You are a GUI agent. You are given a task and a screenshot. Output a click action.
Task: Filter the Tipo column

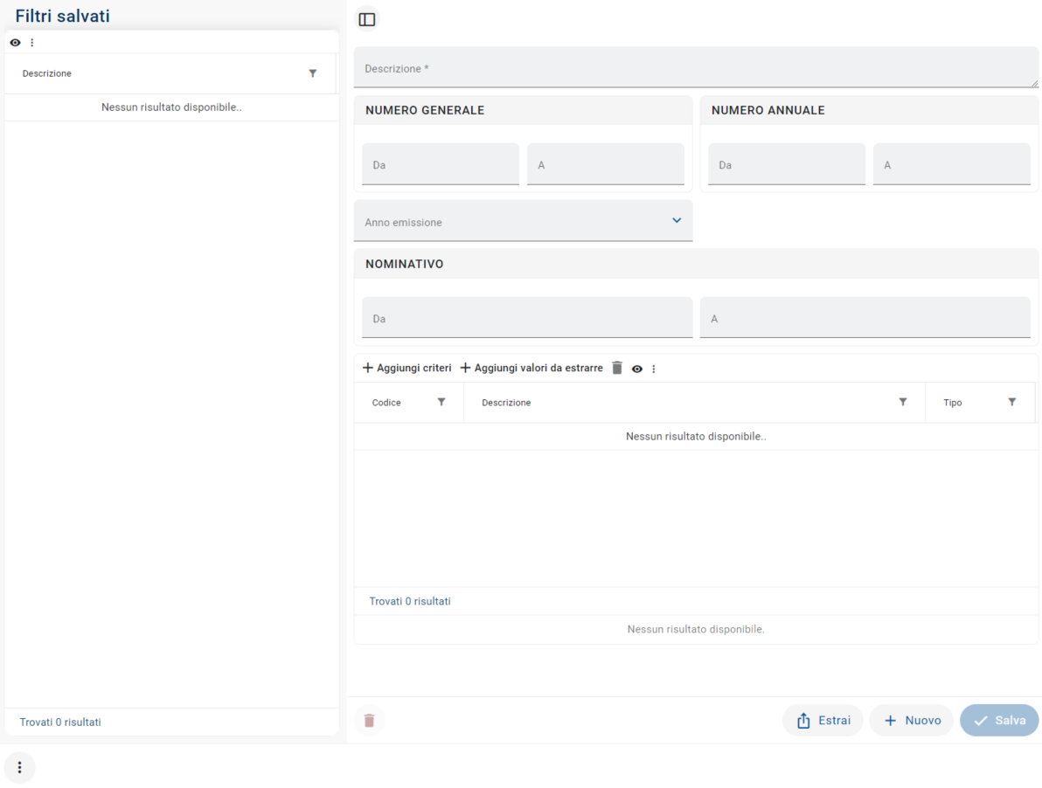click(x=1012, y=402)
